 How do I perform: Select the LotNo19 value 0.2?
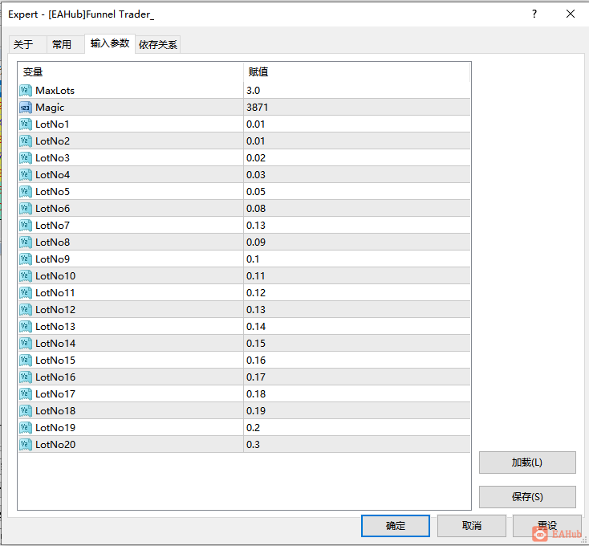point(254,428)
